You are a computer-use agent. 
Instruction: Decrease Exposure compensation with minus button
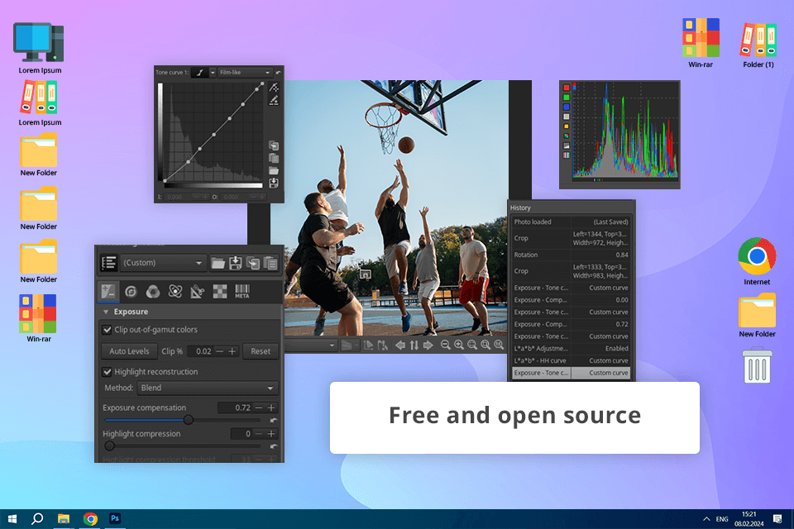[x=259, y=407]
